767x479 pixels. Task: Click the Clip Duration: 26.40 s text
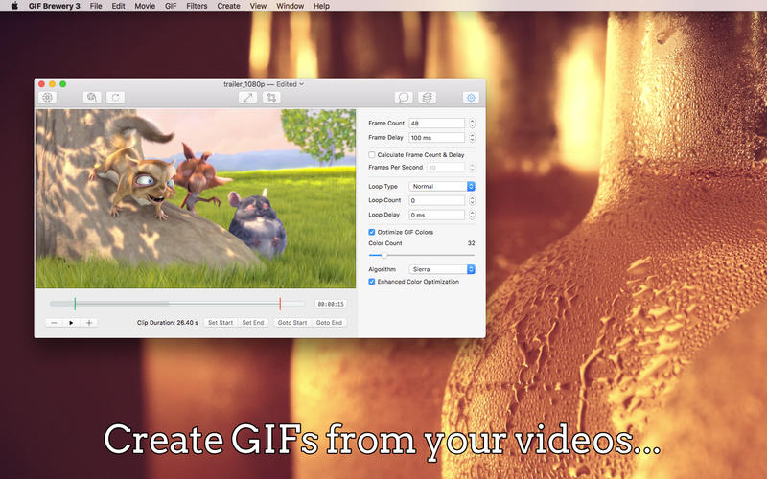tap(167, 323)
